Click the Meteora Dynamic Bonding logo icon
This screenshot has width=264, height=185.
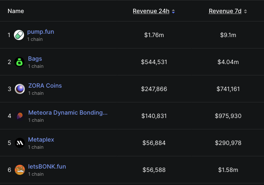pyautogui.click(x=20, y=116)
